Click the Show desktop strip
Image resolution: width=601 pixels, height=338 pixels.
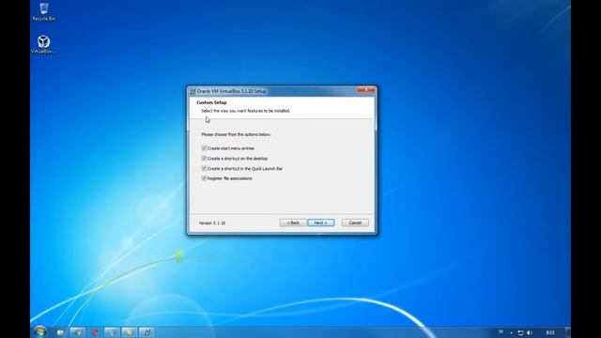[568, 332]
